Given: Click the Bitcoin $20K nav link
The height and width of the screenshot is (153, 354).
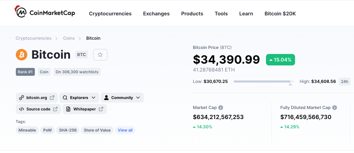Looking at the screenshot, I should pos(280,14).
